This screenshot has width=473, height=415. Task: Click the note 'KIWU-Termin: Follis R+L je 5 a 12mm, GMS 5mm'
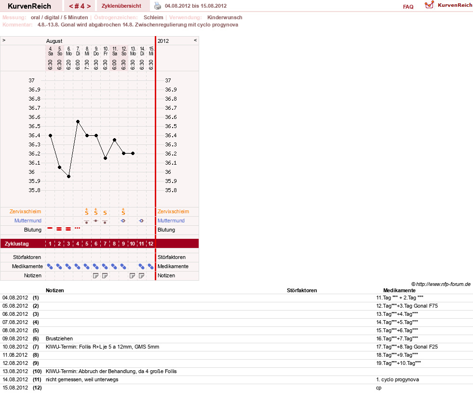[102, 347]
